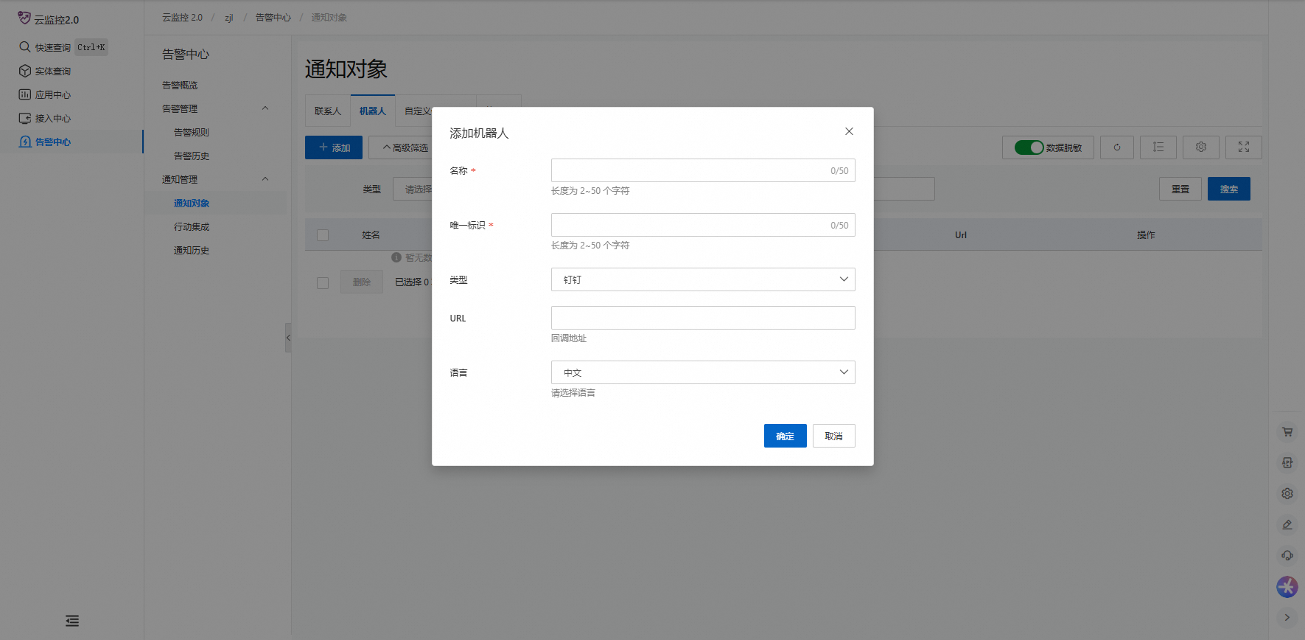Click the 操作 column header
The height and width of the screenshot is (640, 1305).
[x=1146, y=235]
